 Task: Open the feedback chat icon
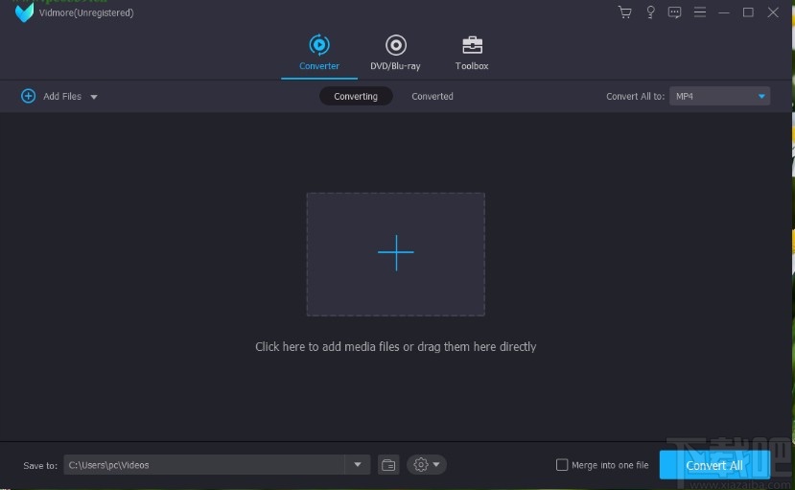[x=674, y=12]
